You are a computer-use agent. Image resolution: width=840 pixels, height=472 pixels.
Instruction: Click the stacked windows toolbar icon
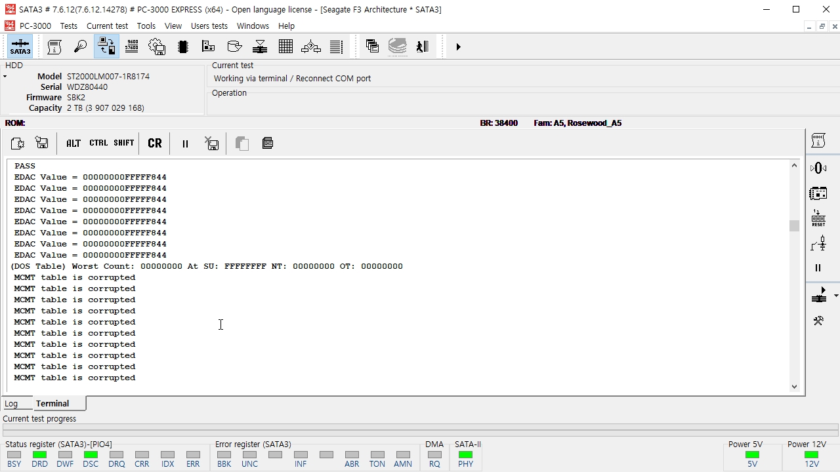[372, 47]
